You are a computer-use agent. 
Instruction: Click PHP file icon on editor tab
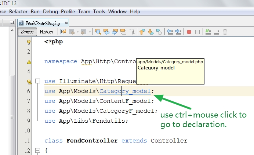pyautogui.click(x=21, y=23)
